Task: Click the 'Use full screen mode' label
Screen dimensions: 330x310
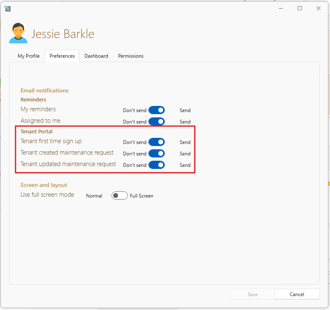Action: click(x=48, y=195)
